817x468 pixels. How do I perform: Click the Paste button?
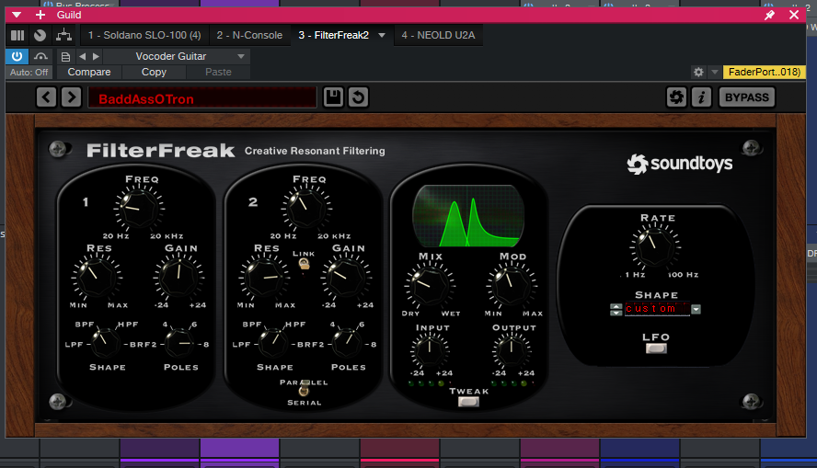(218, 73)
